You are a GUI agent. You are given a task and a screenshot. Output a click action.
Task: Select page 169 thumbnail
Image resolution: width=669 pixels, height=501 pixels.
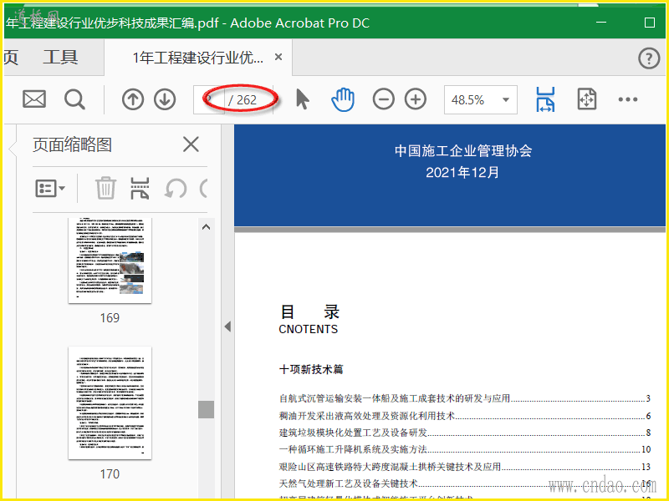[110, 260]
